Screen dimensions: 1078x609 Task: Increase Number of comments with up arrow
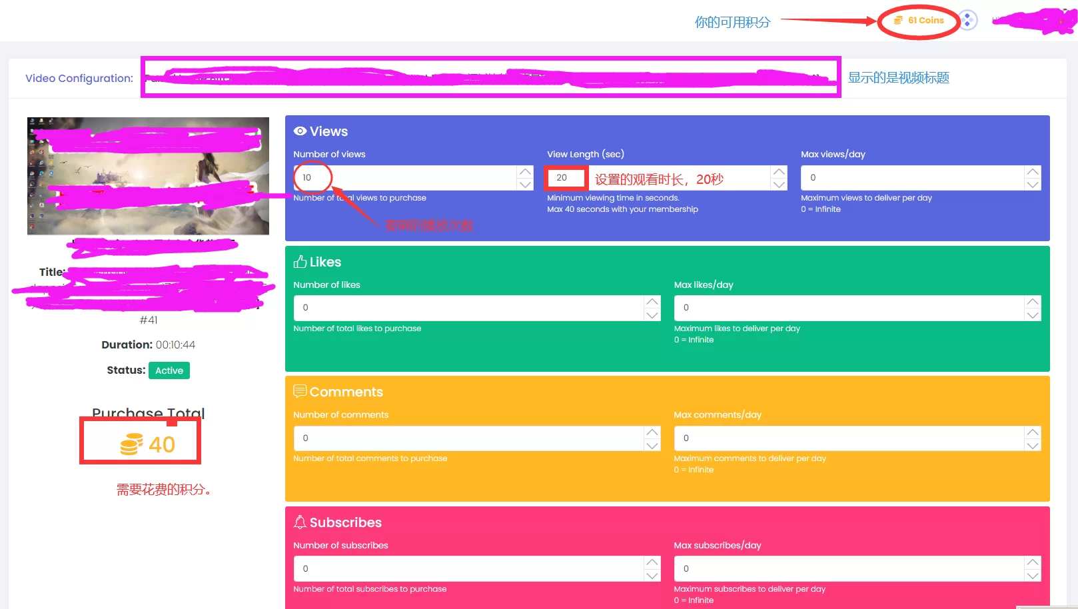point(652,432)
